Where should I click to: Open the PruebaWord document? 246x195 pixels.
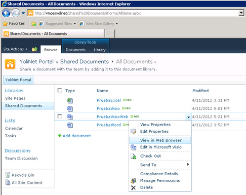coord(109,125)
